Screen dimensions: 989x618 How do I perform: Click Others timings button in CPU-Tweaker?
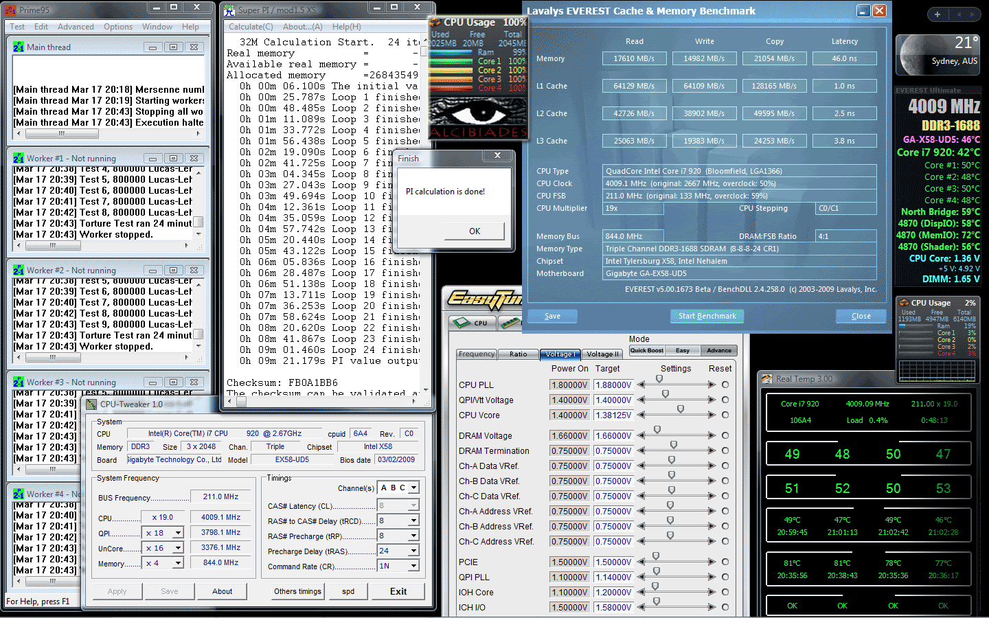(297, 591)
